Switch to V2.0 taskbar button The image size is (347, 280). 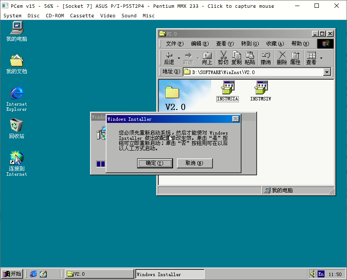100,274
